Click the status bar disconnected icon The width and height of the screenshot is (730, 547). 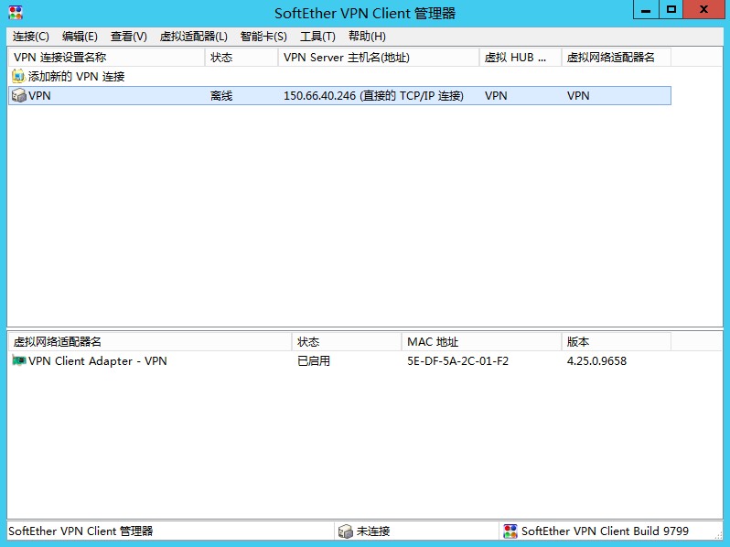click(346, 531)
